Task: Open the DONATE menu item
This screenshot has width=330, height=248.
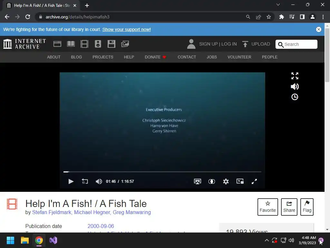Action: coord(155,57)
